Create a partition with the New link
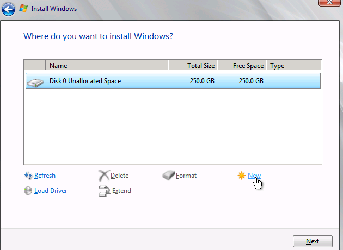 click(x=254, y=176)
